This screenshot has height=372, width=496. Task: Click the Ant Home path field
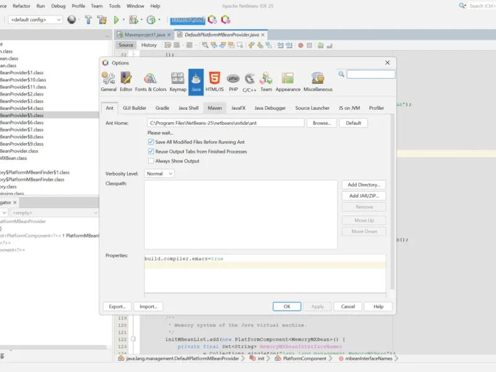tap(226, 123)
